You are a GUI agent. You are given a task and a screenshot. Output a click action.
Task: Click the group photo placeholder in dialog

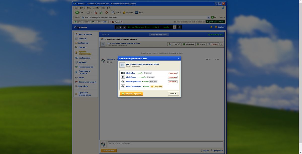click(122, 65)
